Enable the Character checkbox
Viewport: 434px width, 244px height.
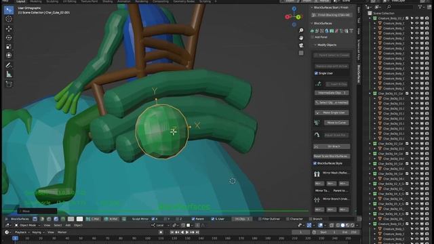pyautogui.click(x=288, y=219)
